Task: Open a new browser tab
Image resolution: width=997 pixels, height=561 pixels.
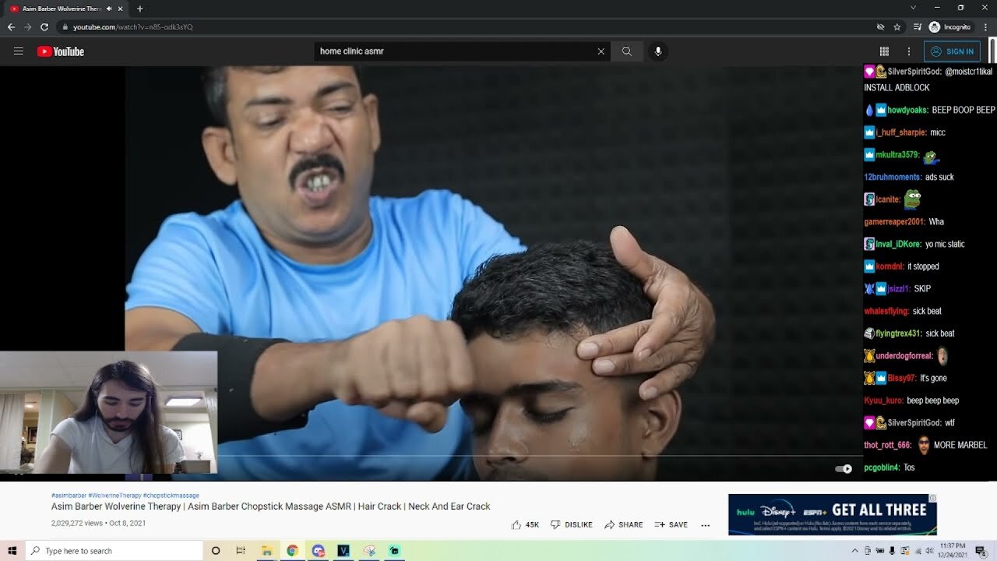Action: [x=139, y=9]
